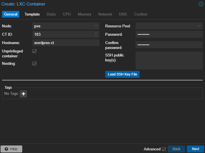Click the Confirm password field

point(169,45)
